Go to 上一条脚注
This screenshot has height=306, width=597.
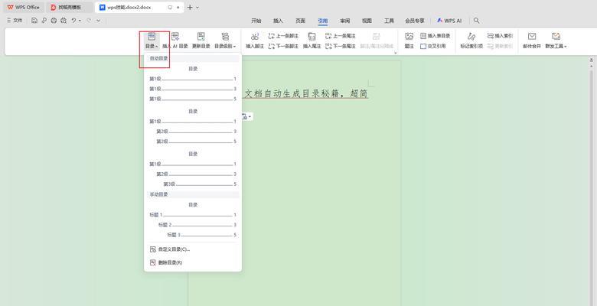click(283, 36)
